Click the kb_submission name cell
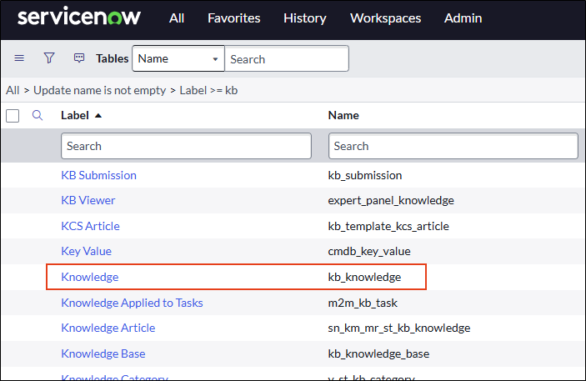586x381 pixels. coord(365,175)
